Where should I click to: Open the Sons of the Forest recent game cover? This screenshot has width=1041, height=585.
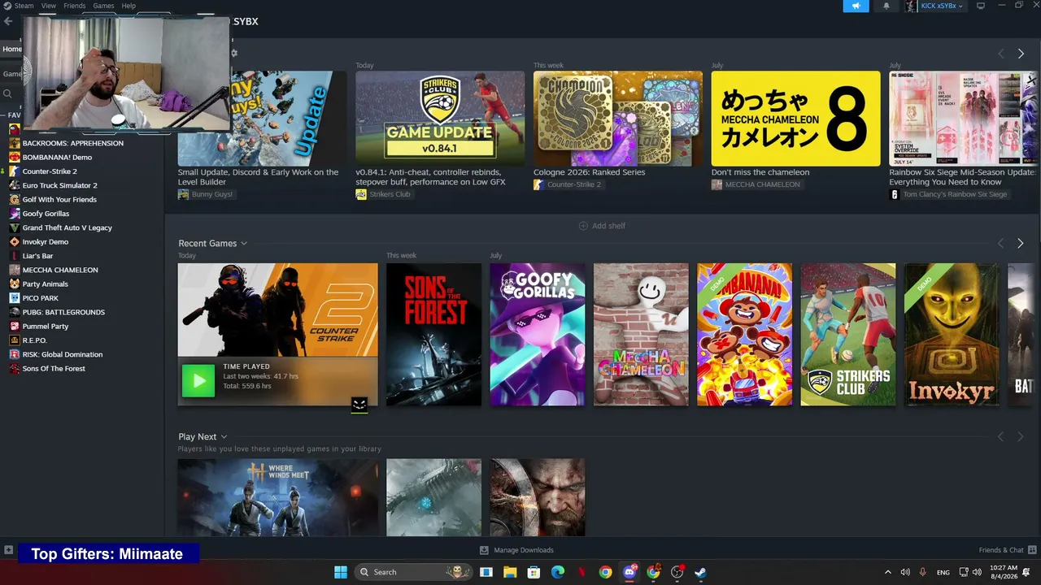tap(433, 334)
